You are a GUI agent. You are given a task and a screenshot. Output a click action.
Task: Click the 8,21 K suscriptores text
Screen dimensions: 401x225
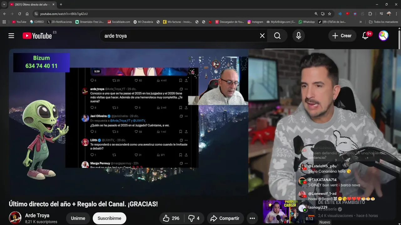point(41,222)
